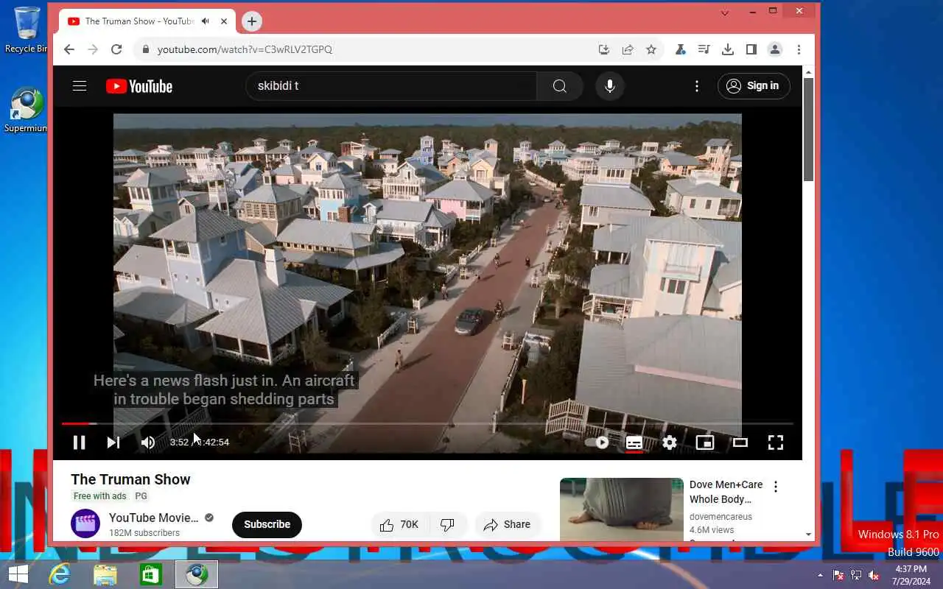Viewport: 943px width, 589px height.
Task: Click the browser address bar URL
Action: coord(245,49)
